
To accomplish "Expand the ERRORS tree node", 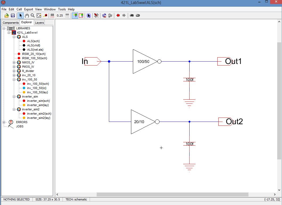I will (4, 122).
